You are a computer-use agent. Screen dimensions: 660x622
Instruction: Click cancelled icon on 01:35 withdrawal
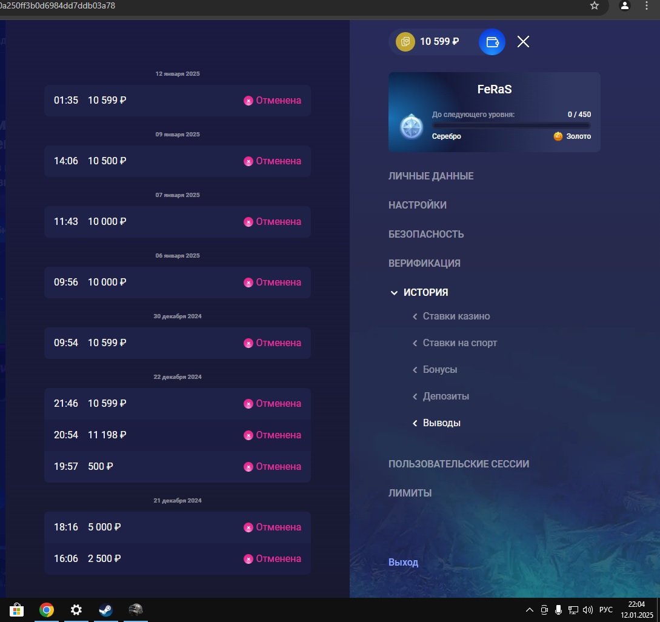pyautogui.click(x=248, y=101)
